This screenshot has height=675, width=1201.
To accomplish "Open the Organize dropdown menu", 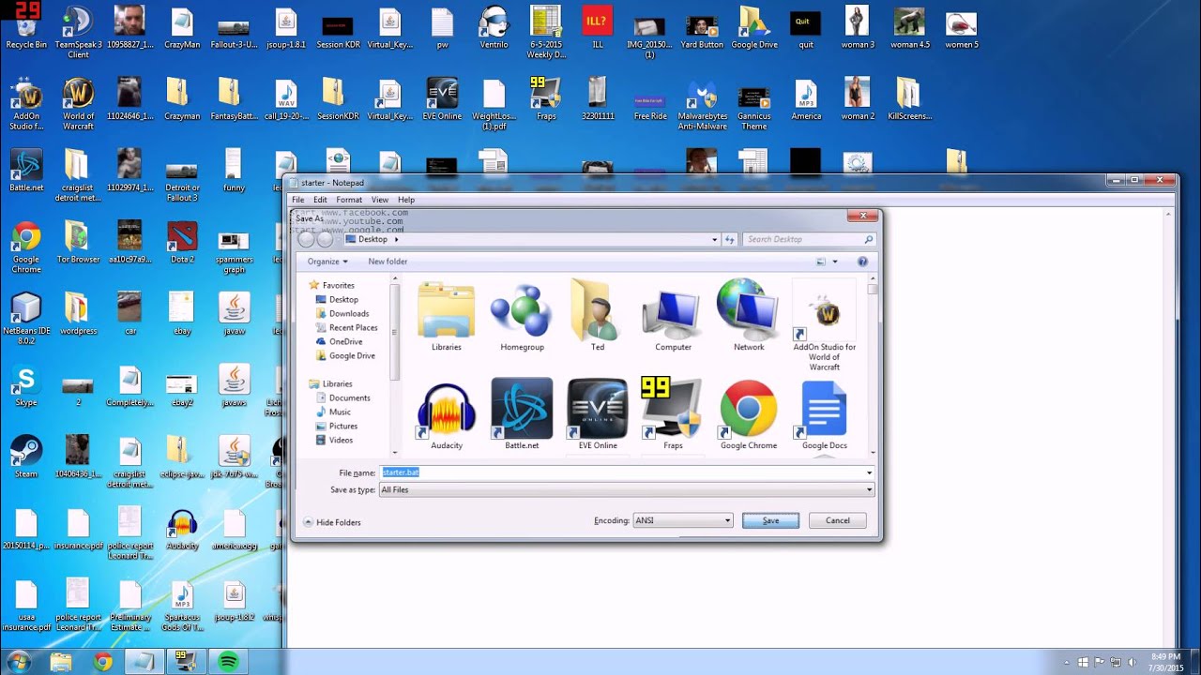I will point(327,262).
